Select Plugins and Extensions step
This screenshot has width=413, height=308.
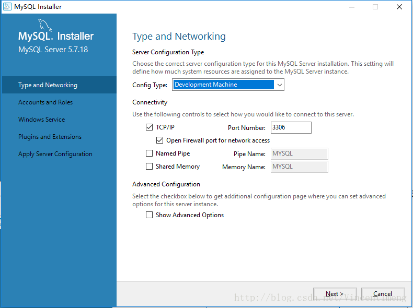pyautogui.click(x=50, y=137)
